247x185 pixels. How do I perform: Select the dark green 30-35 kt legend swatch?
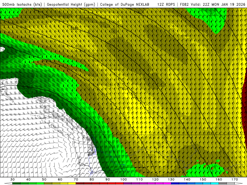pyautogui.click(x=16, y=183)
